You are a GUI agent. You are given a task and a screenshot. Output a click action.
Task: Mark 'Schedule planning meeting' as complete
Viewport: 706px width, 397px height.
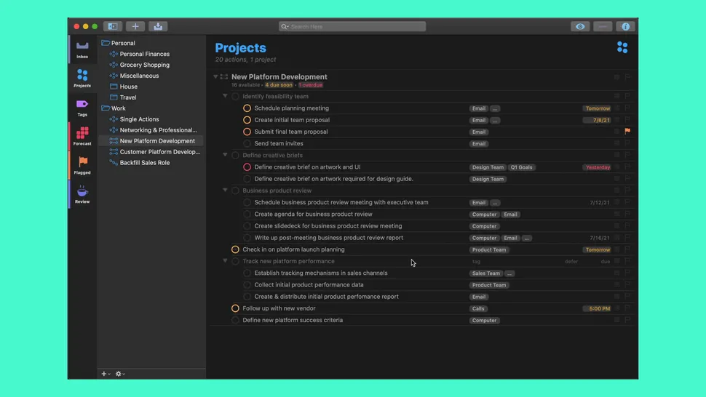pos(247,108)
